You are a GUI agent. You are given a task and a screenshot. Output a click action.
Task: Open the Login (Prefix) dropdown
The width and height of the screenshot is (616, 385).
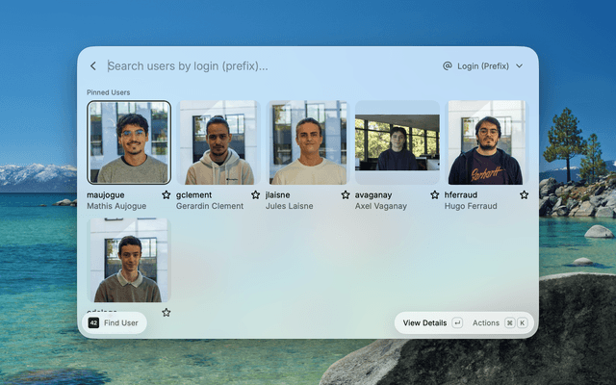click(x=483, y=66)
